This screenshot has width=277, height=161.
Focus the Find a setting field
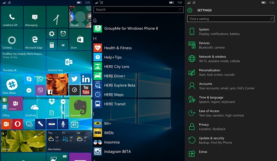pyautogui.click(x=231, y=19)
